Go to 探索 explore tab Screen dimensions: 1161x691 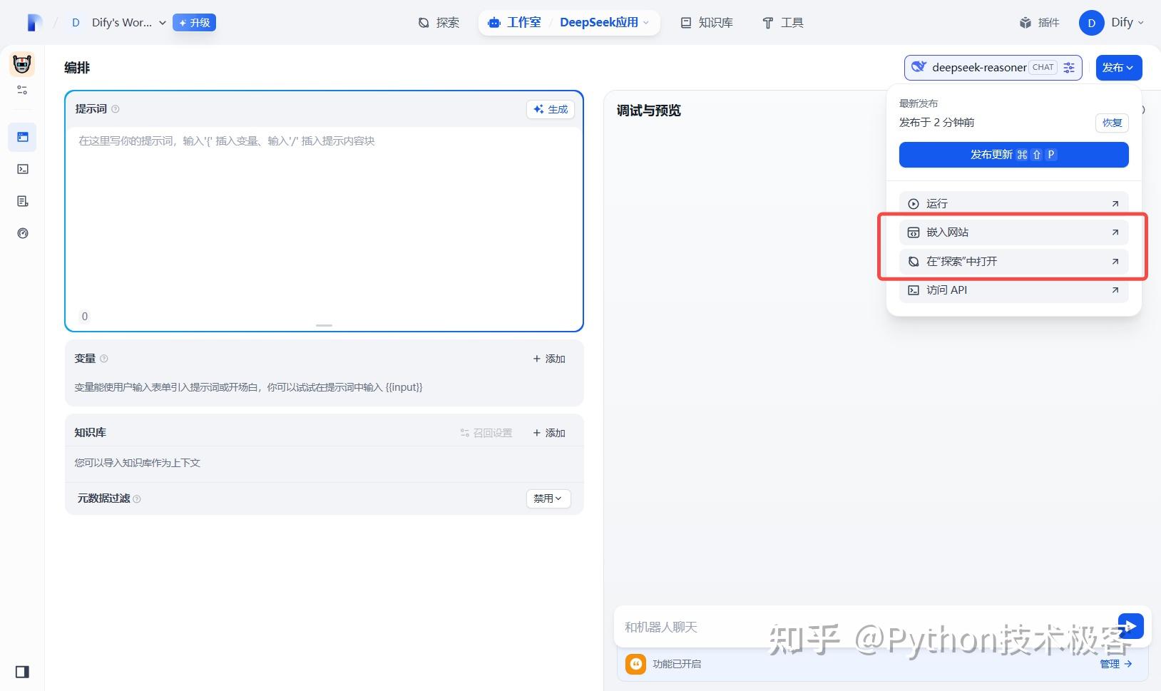coord(439,23)
